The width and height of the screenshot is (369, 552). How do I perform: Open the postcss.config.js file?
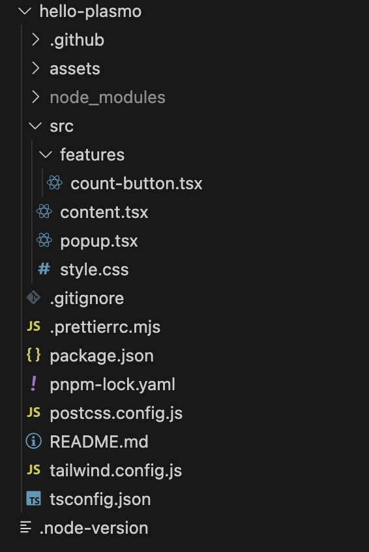pos(116,413)
